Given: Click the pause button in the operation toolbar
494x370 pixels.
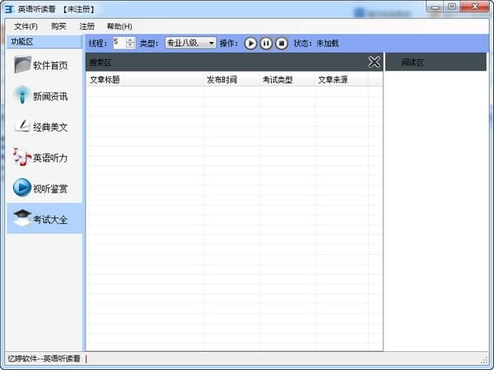Looking at the screenshot, I should [x=266, y=44].
